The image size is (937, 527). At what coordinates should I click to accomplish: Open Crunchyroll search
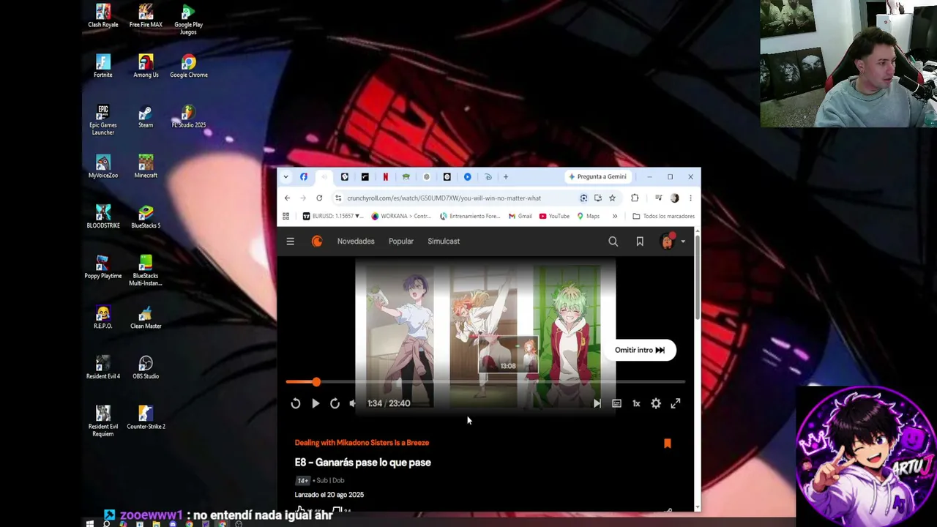click(x=613, y=242)
